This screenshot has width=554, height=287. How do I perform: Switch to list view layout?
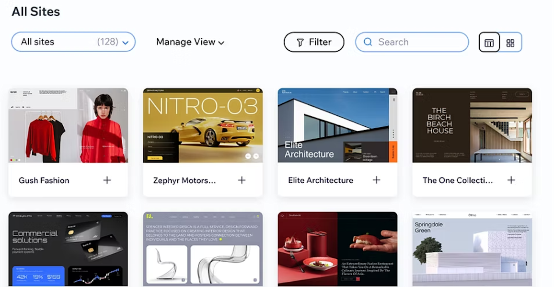tap(489, 43)
